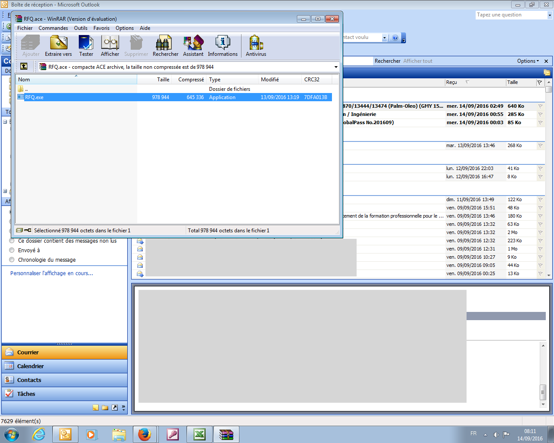Screen dimensions: 554x443
Task: Select 'Ce dossier contient des messages non lus' radio
Action: [x=12, y=241]
